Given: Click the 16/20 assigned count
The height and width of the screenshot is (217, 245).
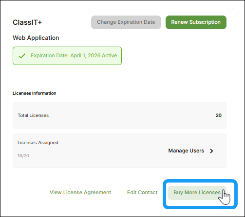Looking at the screenshot, I should pyautogui.click(x=23, y=156).
